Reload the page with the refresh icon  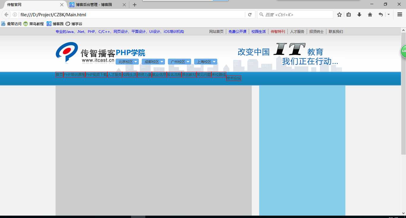click(x=250, y=15)
